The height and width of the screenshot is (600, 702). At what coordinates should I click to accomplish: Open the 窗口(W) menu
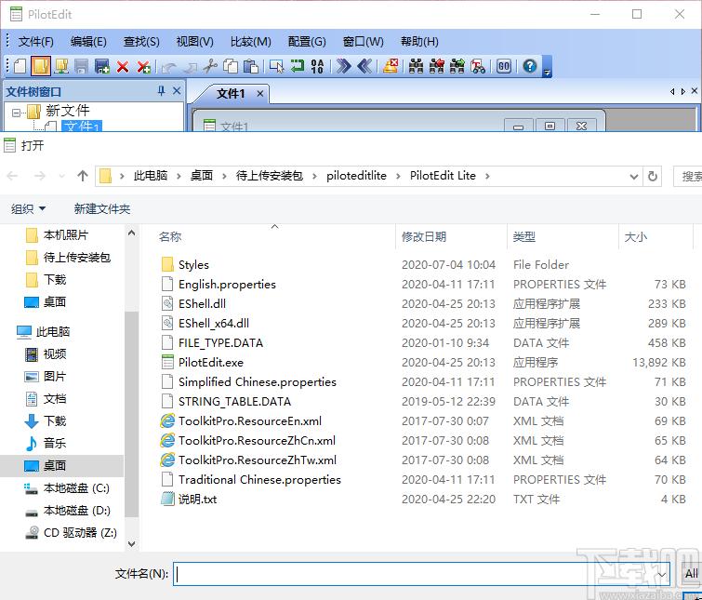tap(364, 42)
